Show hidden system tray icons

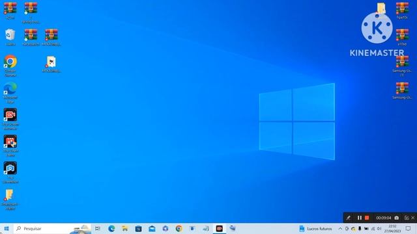(340, 228)
